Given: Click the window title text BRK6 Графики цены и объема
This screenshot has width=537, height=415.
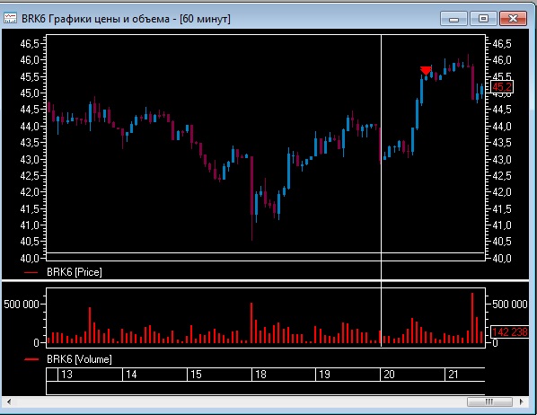Looking at the screenshot, I should click(95, 19).
